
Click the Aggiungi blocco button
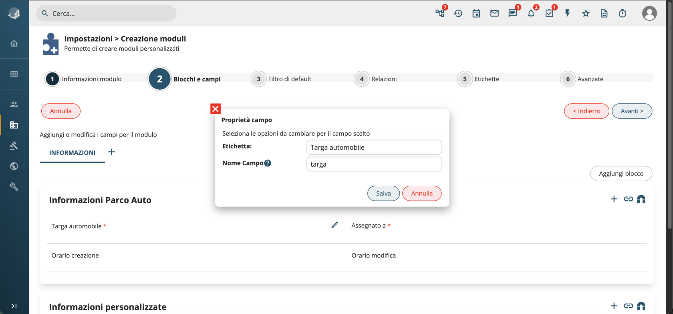(621, 173)
